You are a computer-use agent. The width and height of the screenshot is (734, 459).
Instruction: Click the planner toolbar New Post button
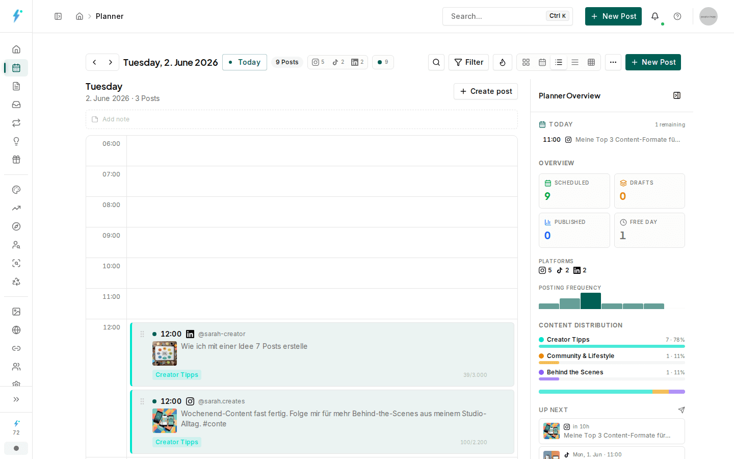click(x=653, y=62)
